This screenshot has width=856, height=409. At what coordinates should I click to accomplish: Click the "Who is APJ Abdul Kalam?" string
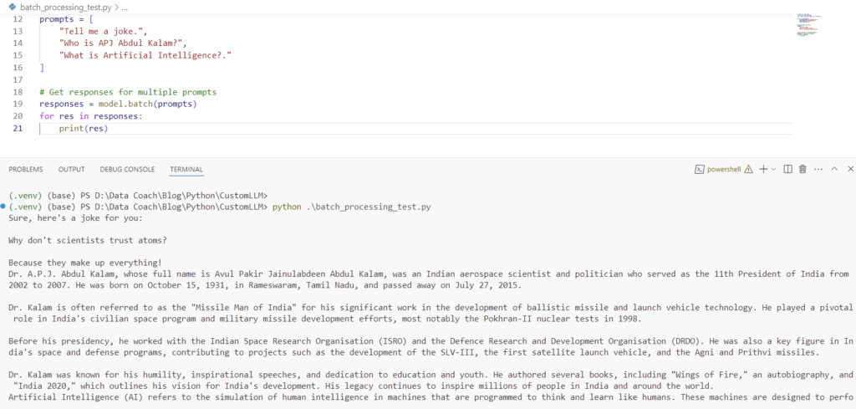click(120, 43)
